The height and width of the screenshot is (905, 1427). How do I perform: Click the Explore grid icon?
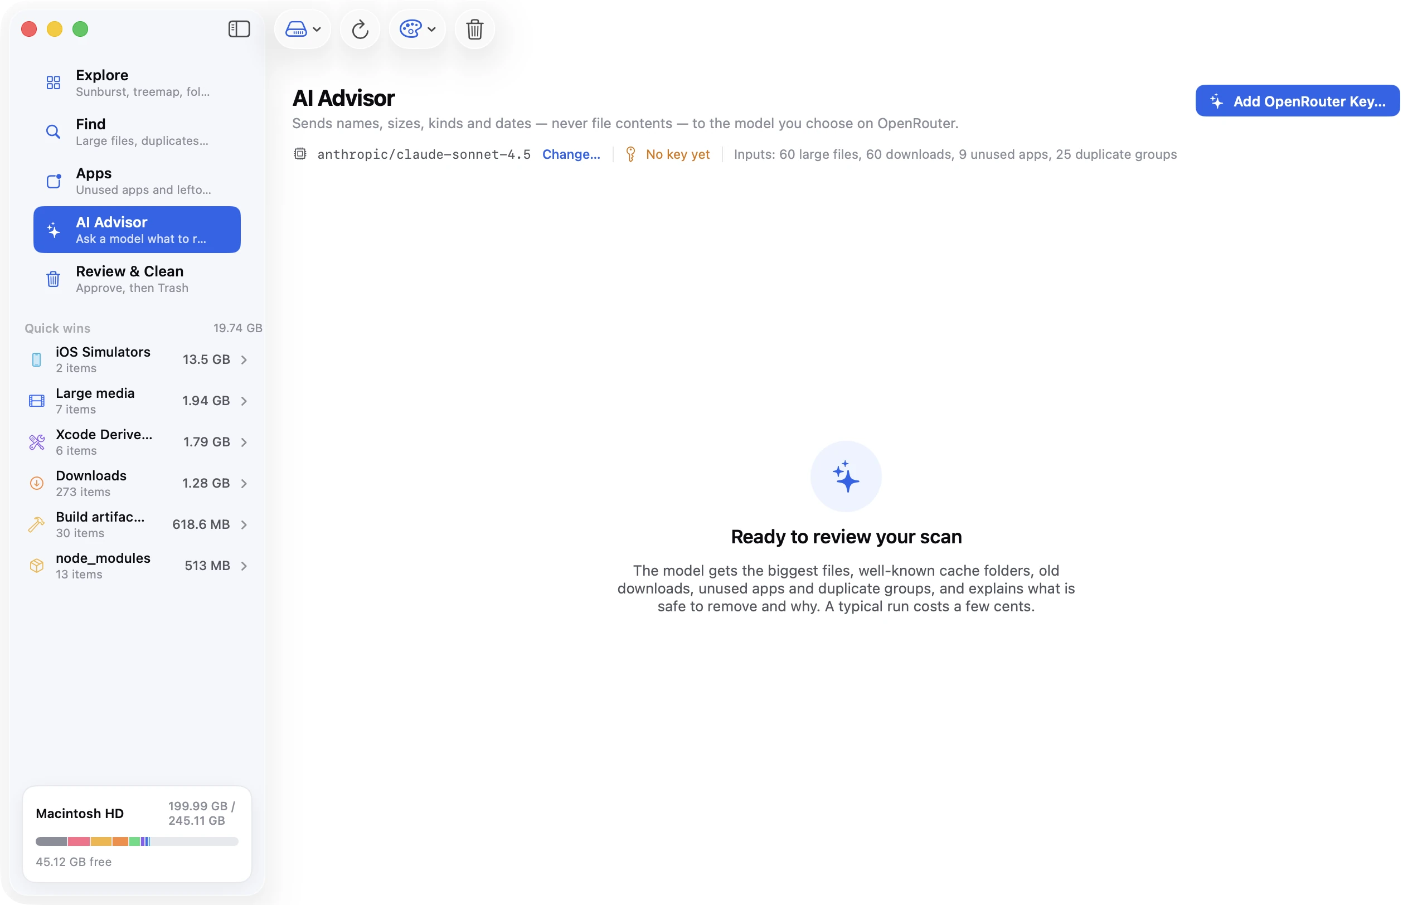point(54,82)
